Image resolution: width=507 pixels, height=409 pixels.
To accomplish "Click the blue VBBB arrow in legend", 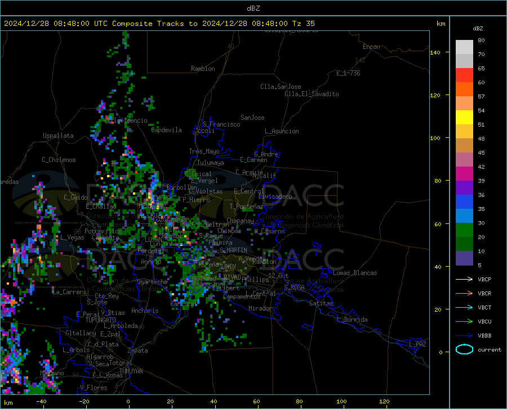I will (x=464, y=336).
